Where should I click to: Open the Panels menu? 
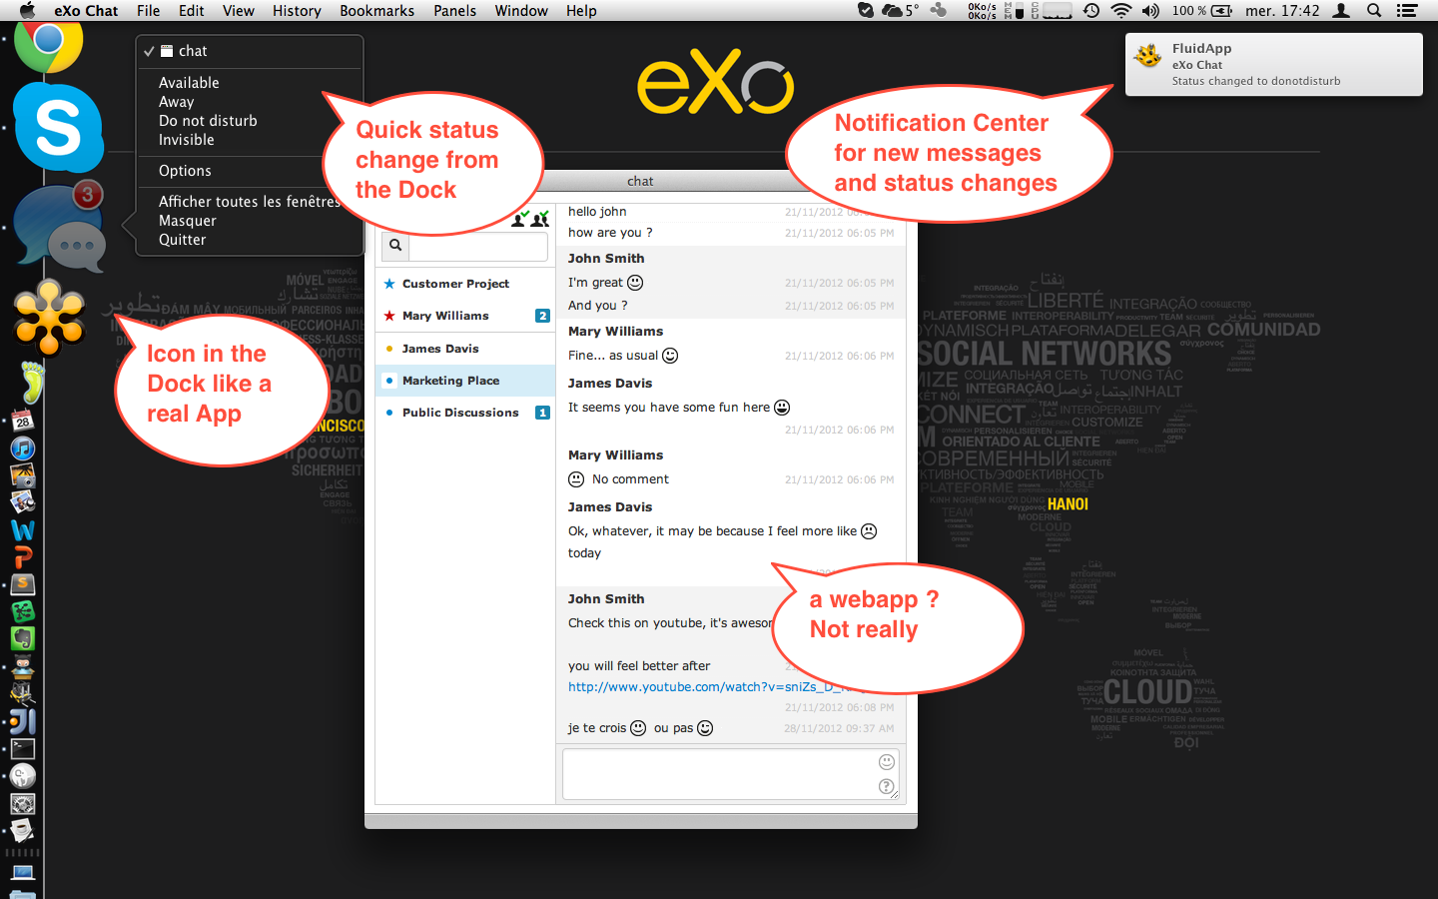pos(455,11)
